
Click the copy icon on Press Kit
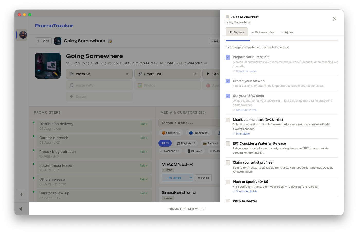tap(127, 74)
